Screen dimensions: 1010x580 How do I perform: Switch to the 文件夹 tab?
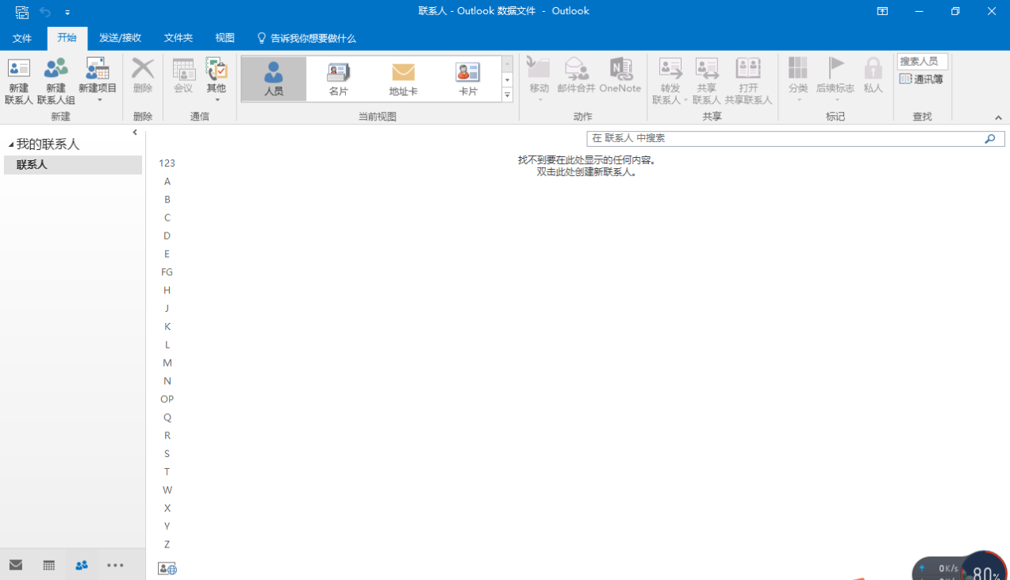(x=179, y=38)
